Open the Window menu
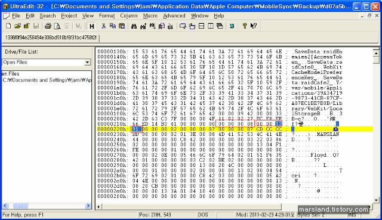Viewport: 382px width, 220px height. click(x=199, y=16)
